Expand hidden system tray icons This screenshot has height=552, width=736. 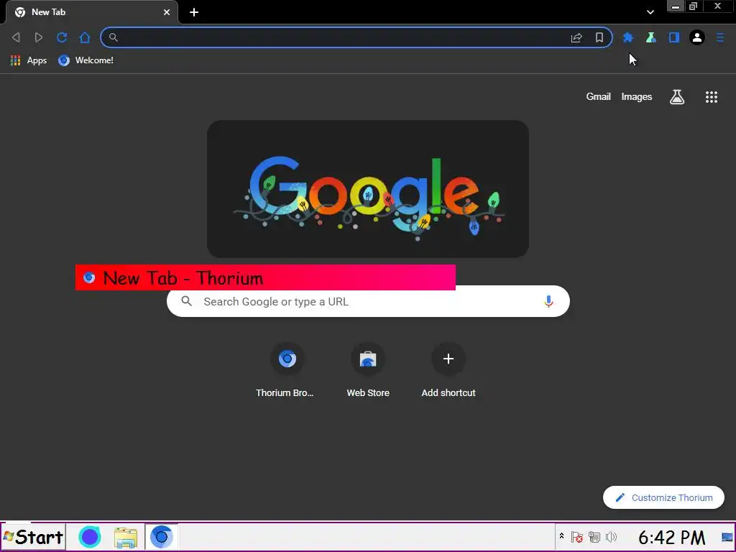tap(561, 536)
